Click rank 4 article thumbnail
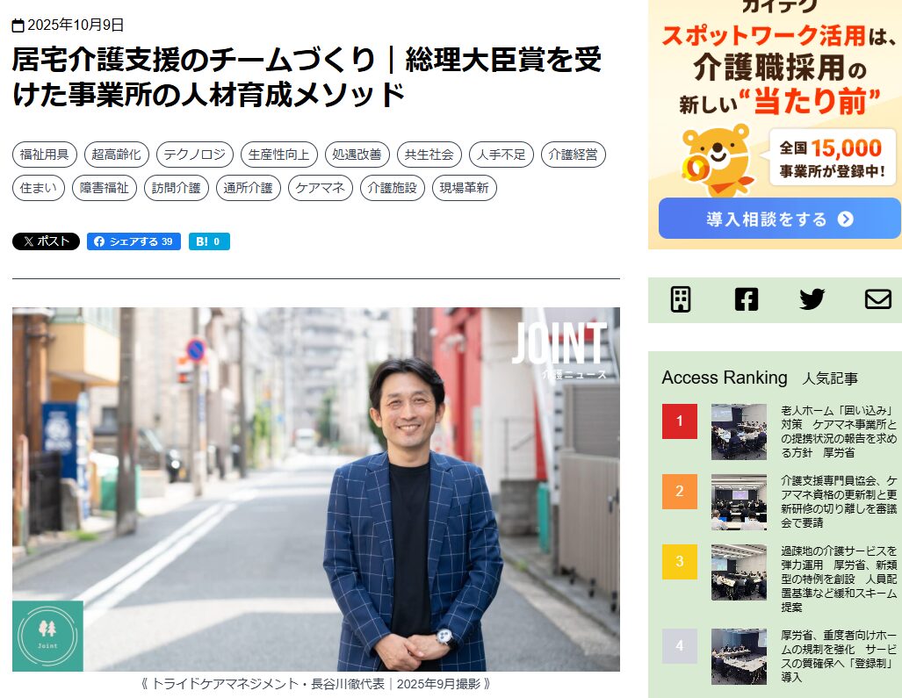 (x=739, y=656)
